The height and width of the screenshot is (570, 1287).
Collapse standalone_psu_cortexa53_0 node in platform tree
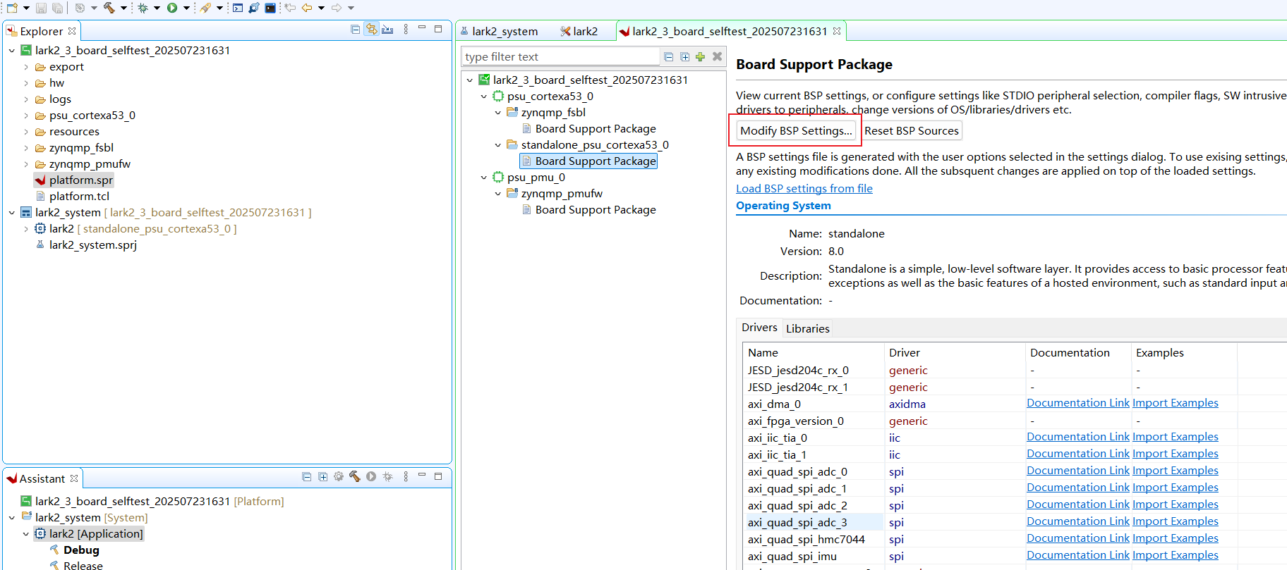click(x=498, y=145)
